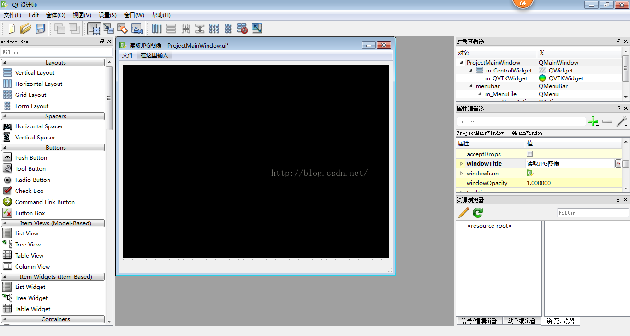Collapse the Buttons category header
This screenshot has height=336, width=630.
[53, 147]
